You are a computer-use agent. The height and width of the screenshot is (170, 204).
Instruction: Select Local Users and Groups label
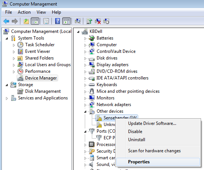pos(48,65)
